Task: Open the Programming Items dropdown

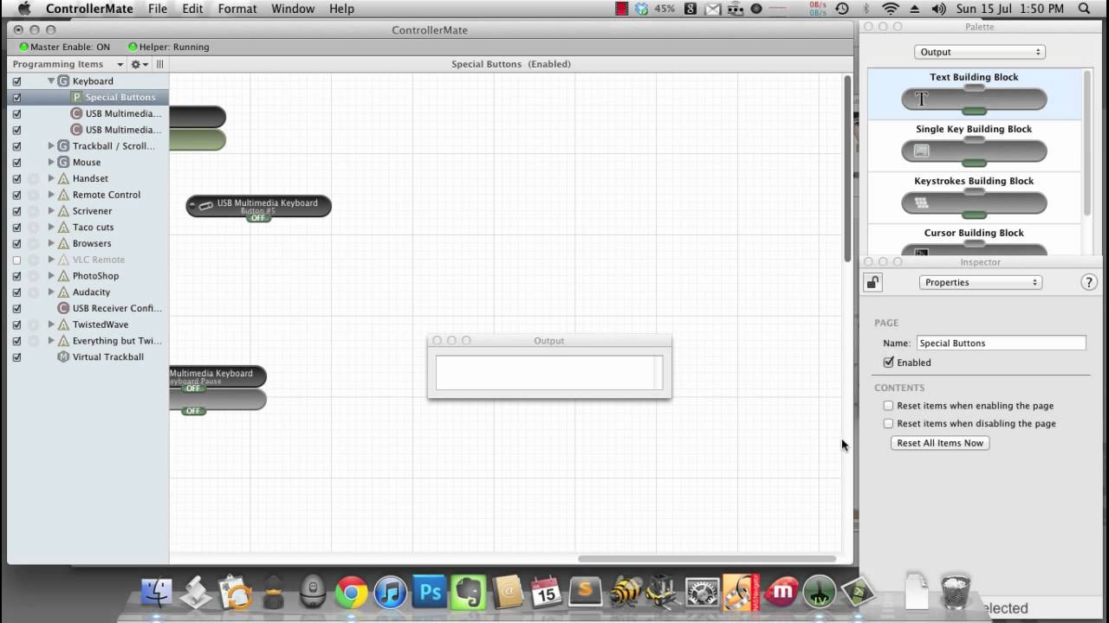Action: 68,64
